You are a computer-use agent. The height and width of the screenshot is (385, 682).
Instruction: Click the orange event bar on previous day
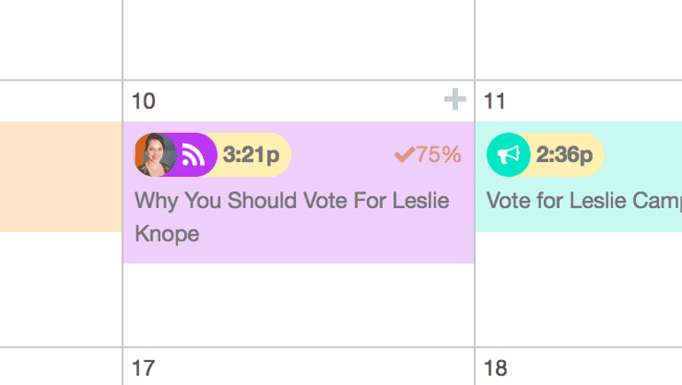pyautogui.click(x=61, y=176)
